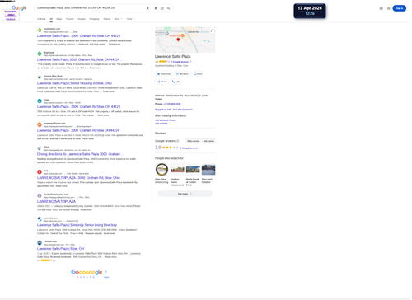Image resolution: width=412 pixels, height=300 pixels.
Task: Switch to the Forums tab
Action: point(70,19)
